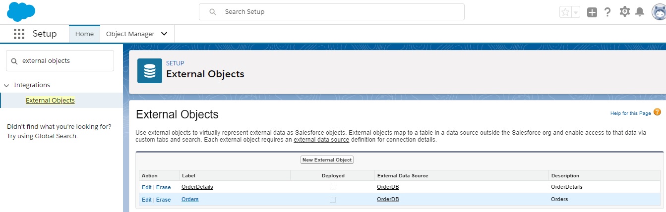This screenshot has height=212, width=666.
Task: Expand the Object Manager tab dropdown
Action: point(164,34)
